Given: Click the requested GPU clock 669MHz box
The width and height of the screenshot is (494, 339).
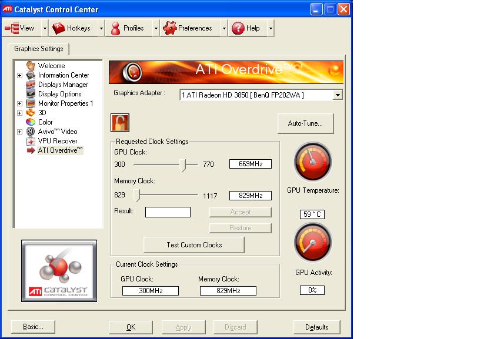Looking at the screenshot, I should (251, 164).
